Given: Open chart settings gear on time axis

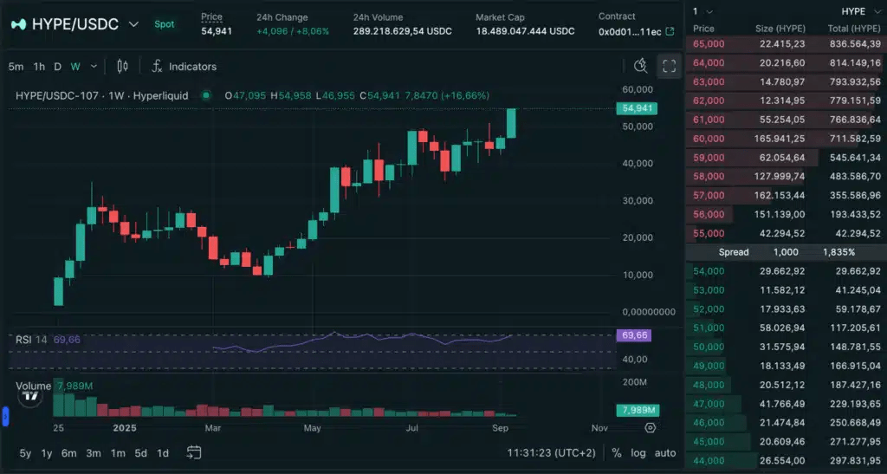Looking at the screenshot, I should (651, 428).
